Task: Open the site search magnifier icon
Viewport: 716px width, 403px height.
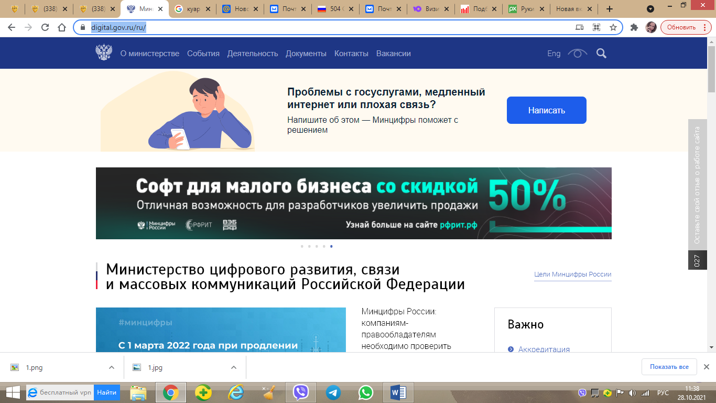Action: (601, 53)
